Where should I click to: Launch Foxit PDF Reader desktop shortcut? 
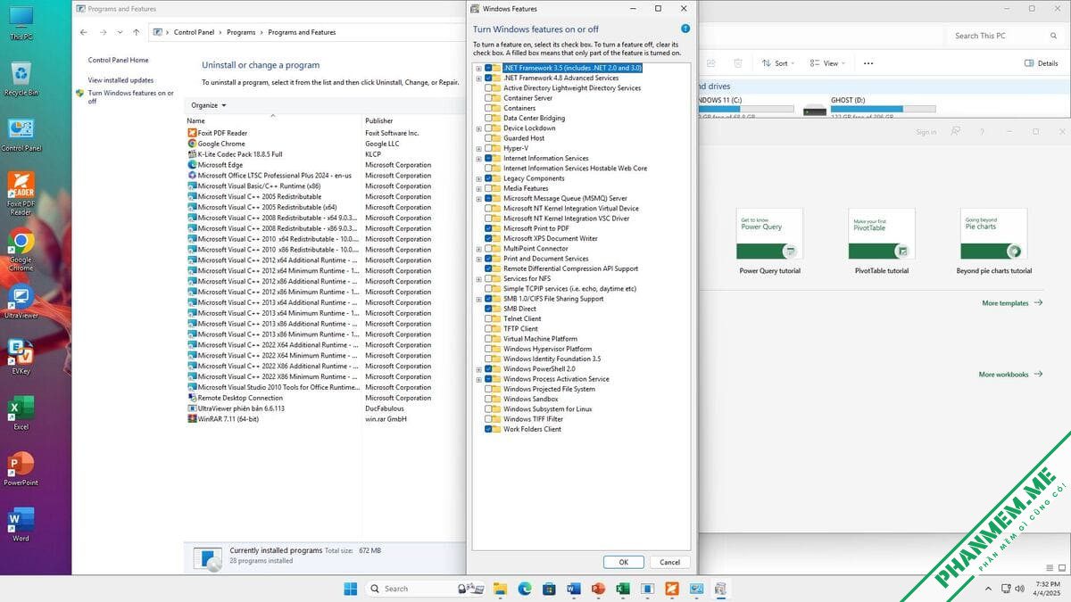[x=21, y=194]
